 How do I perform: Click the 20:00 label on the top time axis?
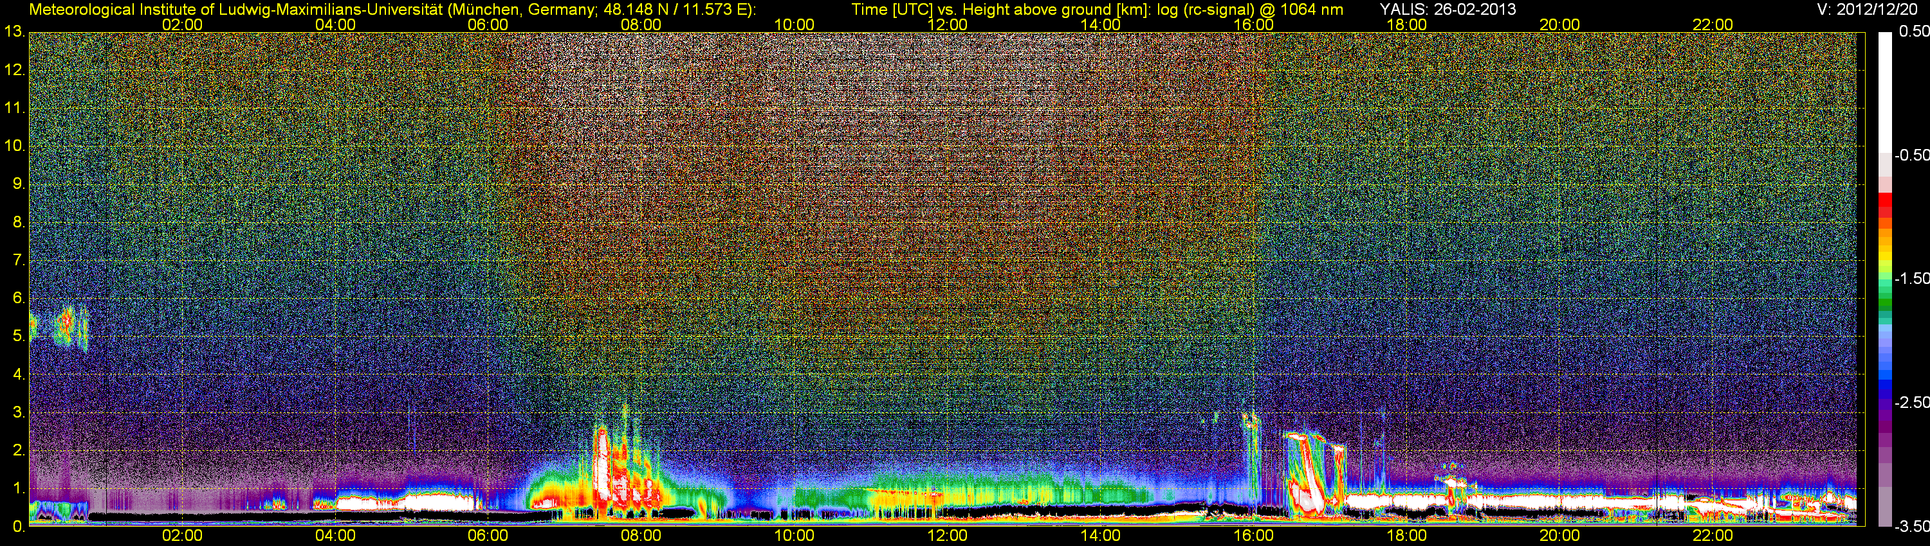tap(1560, 24)
